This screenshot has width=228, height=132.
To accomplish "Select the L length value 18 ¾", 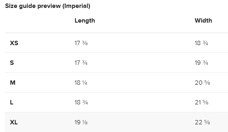I will (81, 102).
